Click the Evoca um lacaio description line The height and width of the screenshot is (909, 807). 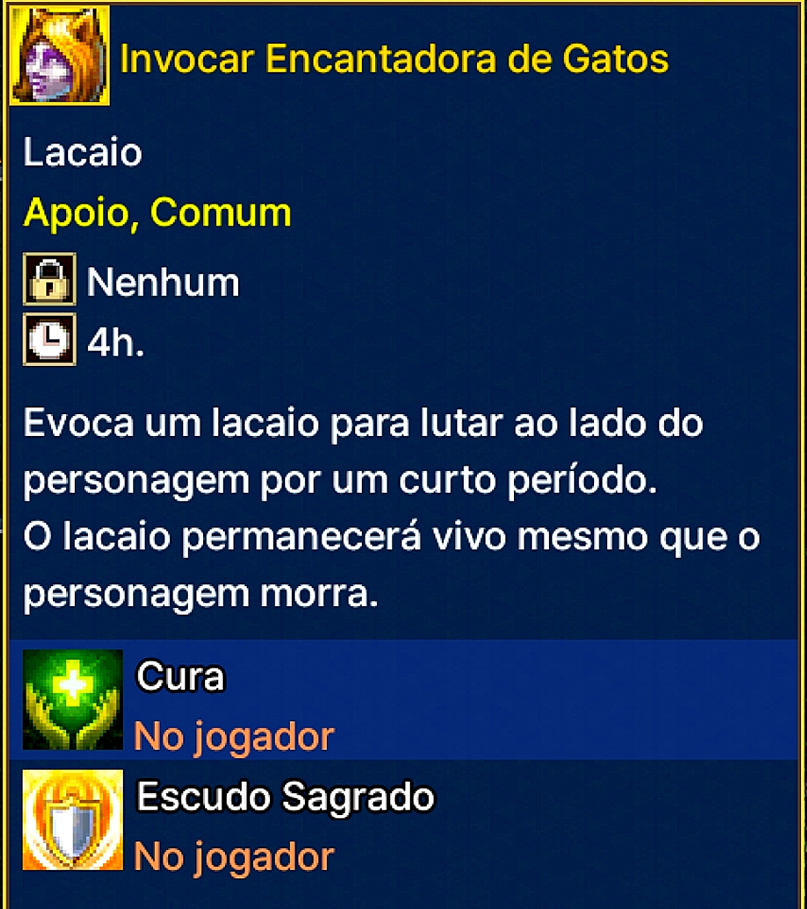[x=363, y=423]
